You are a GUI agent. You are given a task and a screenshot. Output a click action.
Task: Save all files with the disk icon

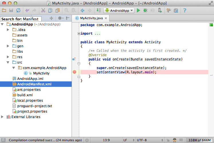point(11,10)
